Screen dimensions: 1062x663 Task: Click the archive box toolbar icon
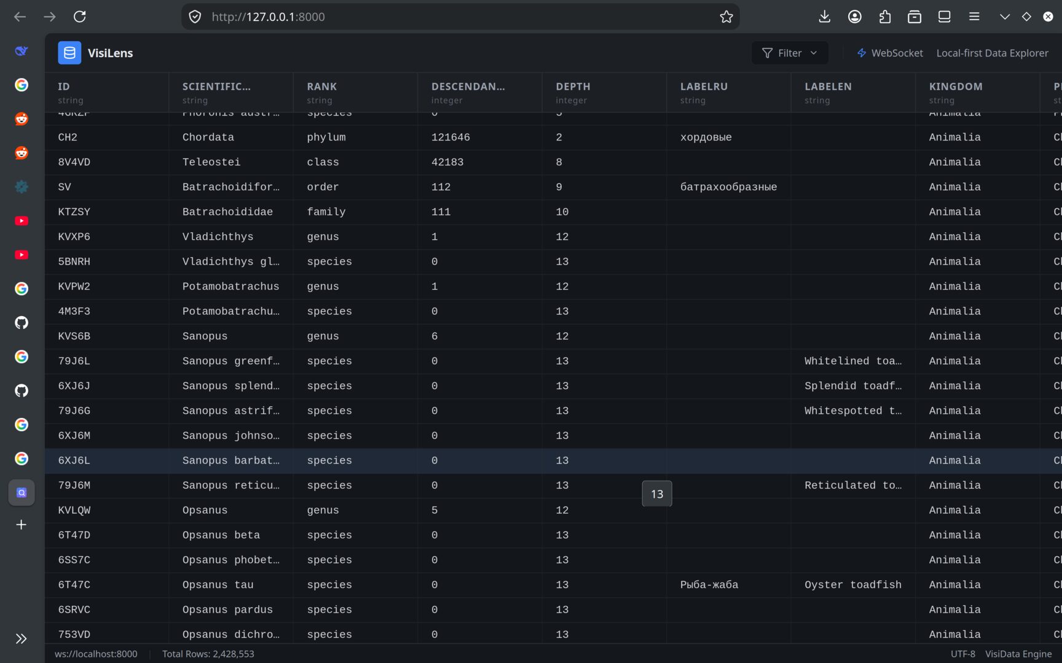point(914,17)
